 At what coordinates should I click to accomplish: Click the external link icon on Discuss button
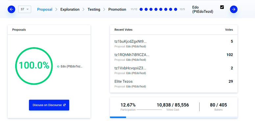[x=64, y=105]
